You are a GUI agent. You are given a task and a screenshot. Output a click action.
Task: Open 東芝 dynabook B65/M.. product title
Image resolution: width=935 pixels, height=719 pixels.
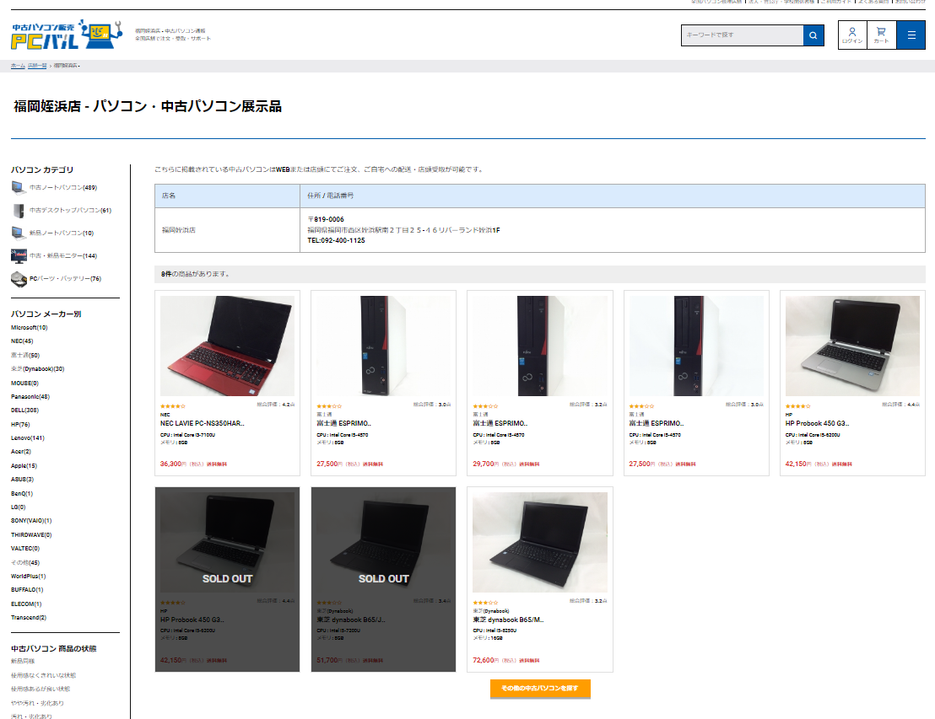508,620
